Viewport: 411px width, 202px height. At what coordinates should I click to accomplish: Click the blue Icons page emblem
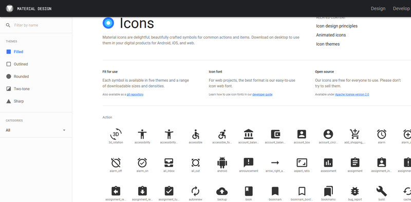pyautogui.click(x=108, y=23)
